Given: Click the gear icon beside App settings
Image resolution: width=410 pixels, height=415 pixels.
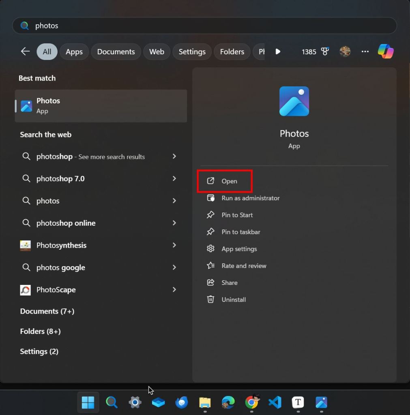Looking at the screenshot, I should click(210, 248).
